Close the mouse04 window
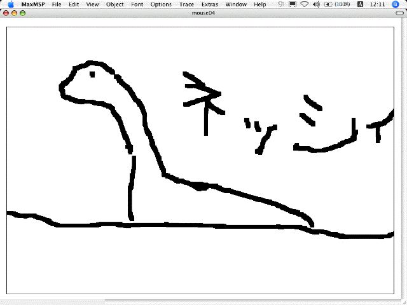The width and height of the screenshot is (407, 305). 6,13
